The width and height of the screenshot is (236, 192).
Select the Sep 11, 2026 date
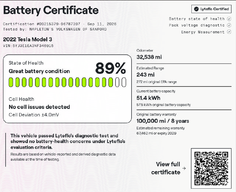click(x=102, y=24)
